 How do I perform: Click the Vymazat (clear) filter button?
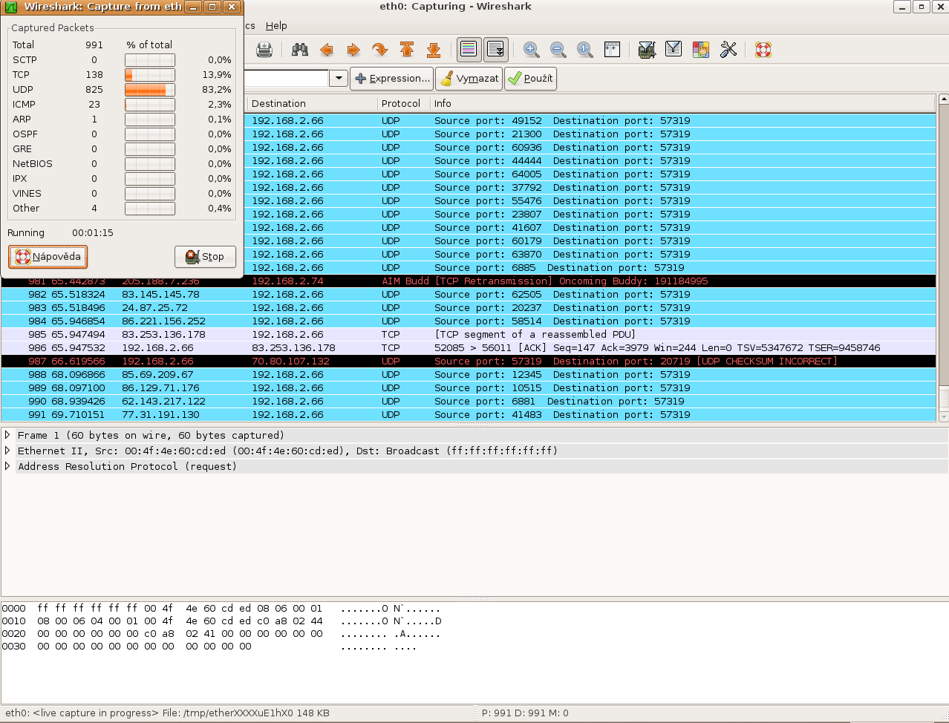469,78
